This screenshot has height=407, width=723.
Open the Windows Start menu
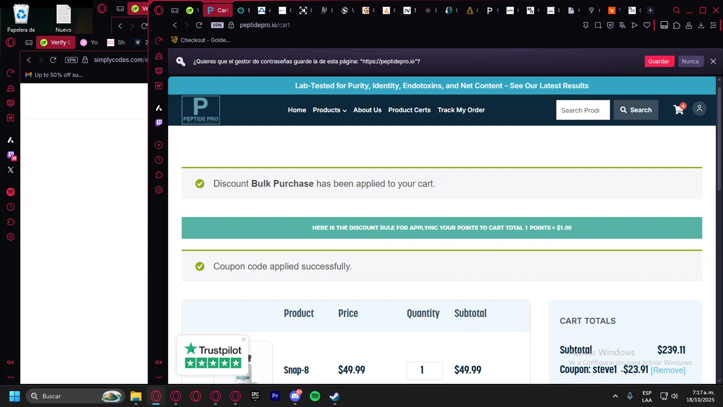pyautogui.click(x=14, y=396)
